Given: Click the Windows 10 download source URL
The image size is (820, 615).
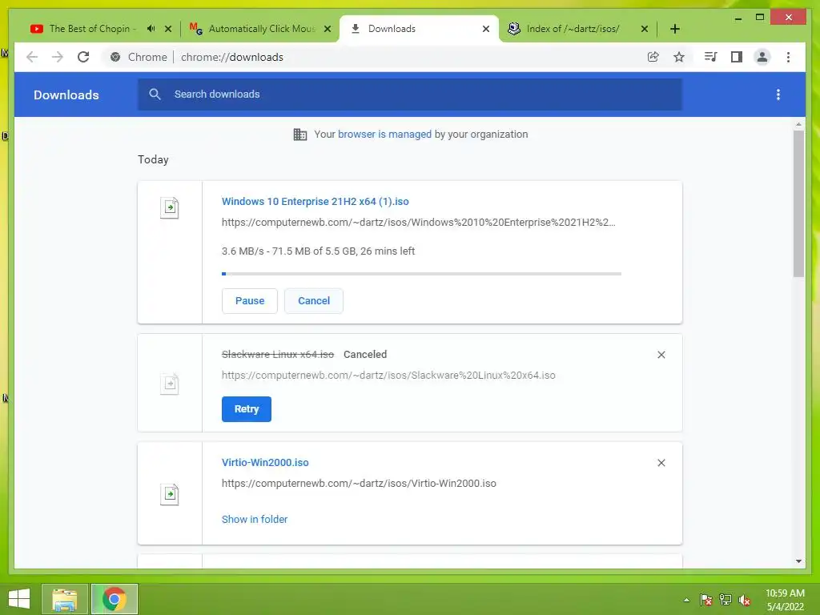Looking at the screenshot, I should (418, 223).
